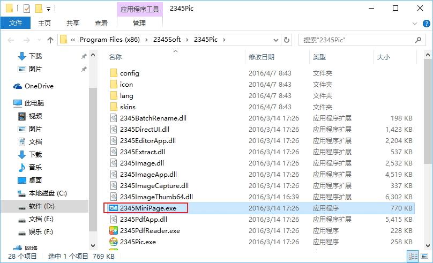Click the up-directory arrow icon
Image resolution: width=433 pixels, height=263 pixels.
pos(50,40)
